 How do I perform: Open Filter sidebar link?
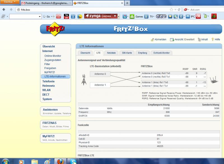pos(47,64)
